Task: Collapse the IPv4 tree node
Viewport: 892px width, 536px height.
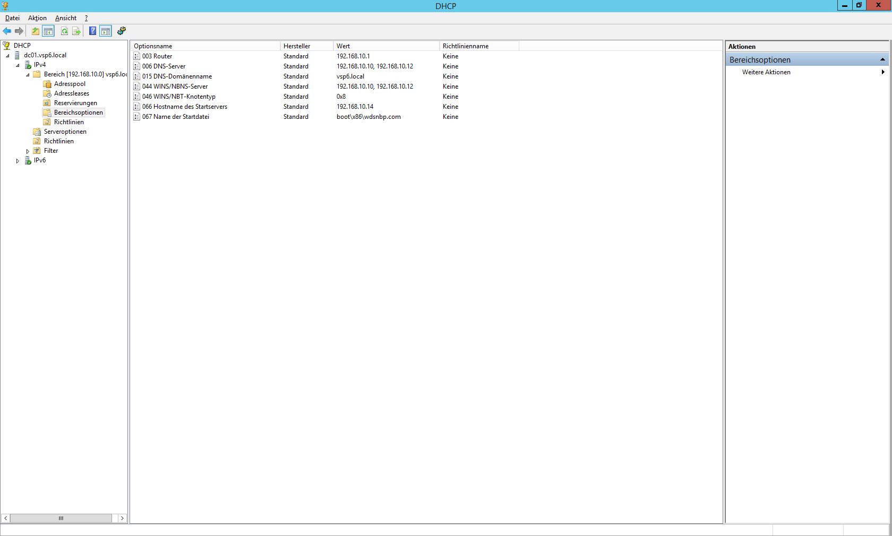Action: [18, 65]
